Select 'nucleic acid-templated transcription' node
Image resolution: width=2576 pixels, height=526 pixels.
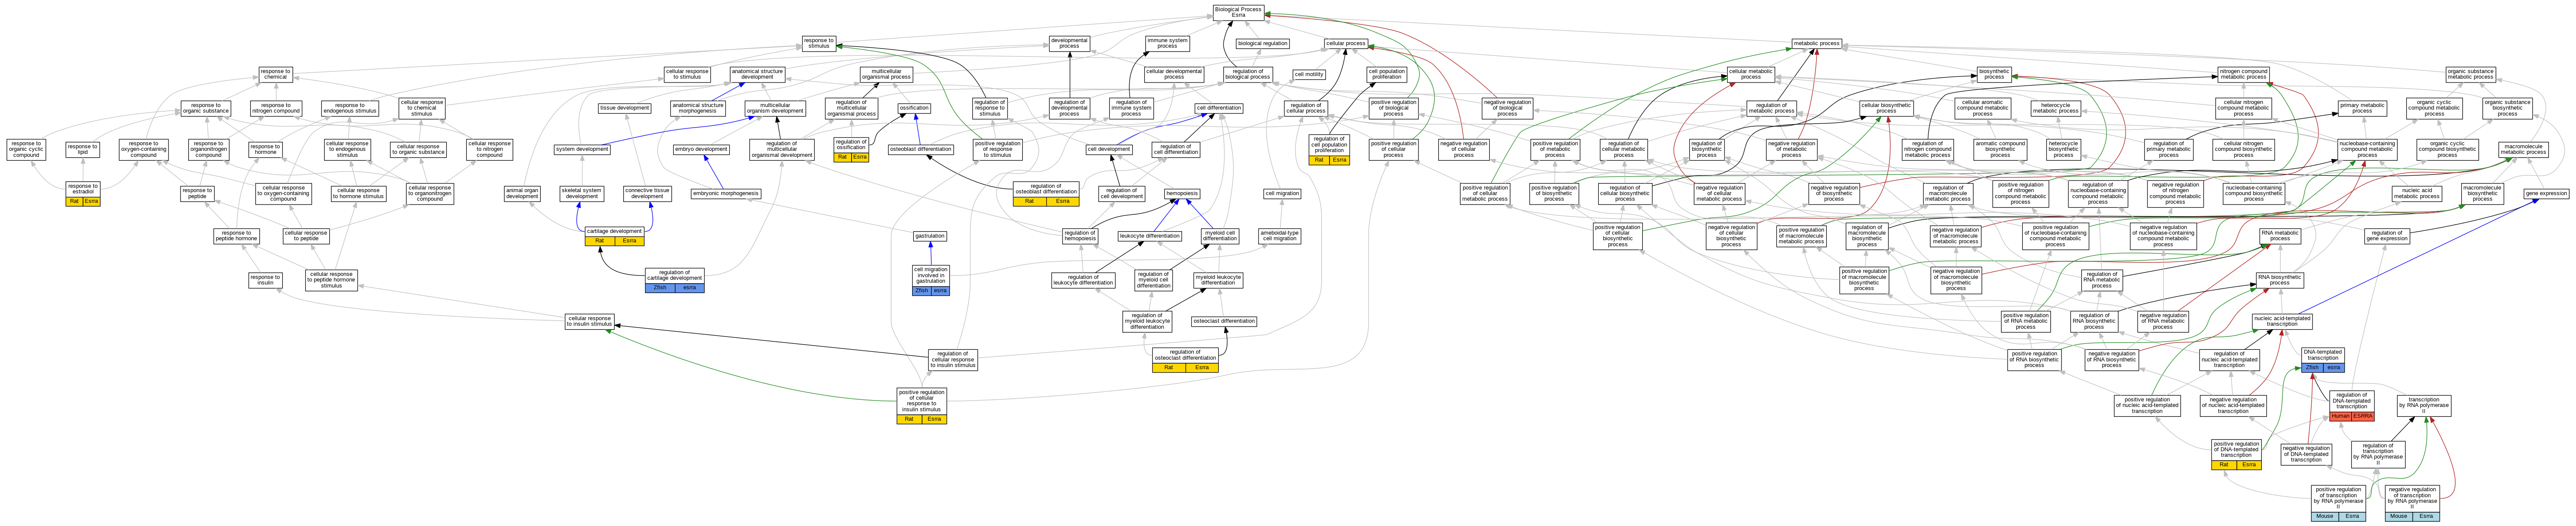(2282, 321)
